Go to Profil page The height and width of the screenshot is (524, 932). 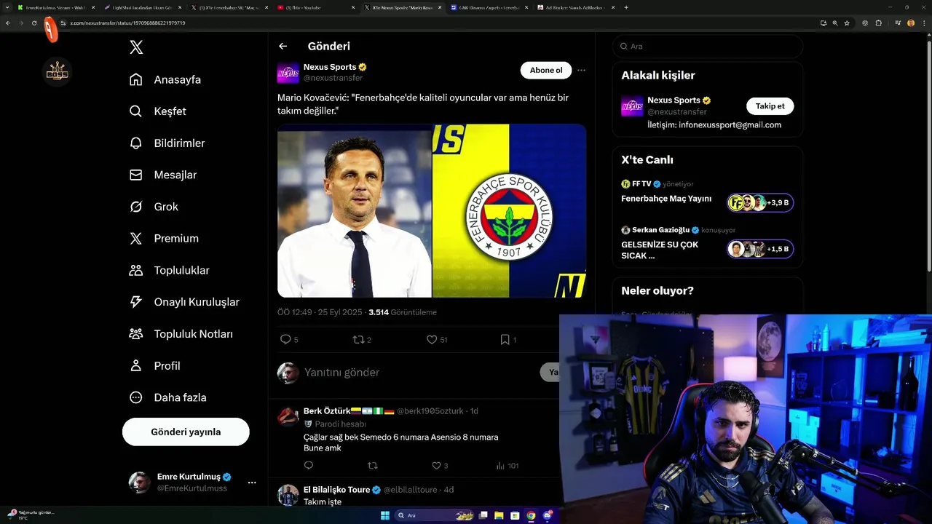coord(154,365)
